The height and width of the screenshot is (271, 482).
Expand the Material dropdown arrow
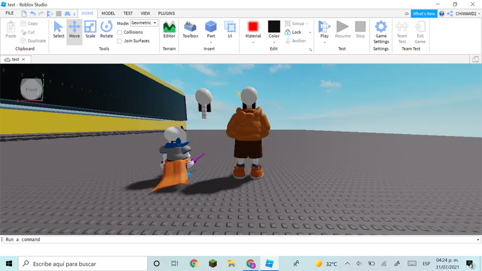[x=253, y=42]
